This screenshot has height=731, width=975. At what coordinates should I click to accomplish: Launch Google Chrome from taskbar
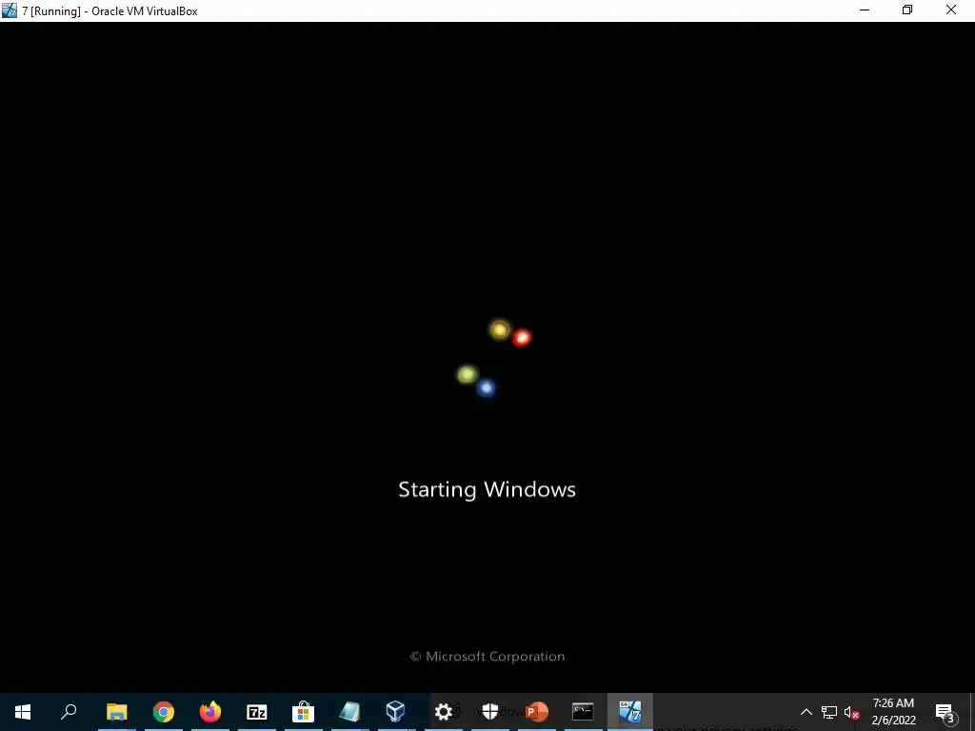[x=164, y=712]
